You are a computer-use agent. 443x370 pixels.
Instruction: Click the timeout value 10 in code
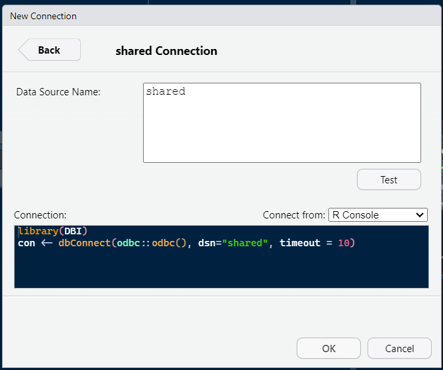(344, 243)
